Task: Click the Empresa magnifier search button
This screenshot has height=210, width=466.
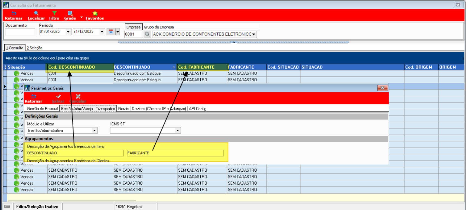Action: 147,34
